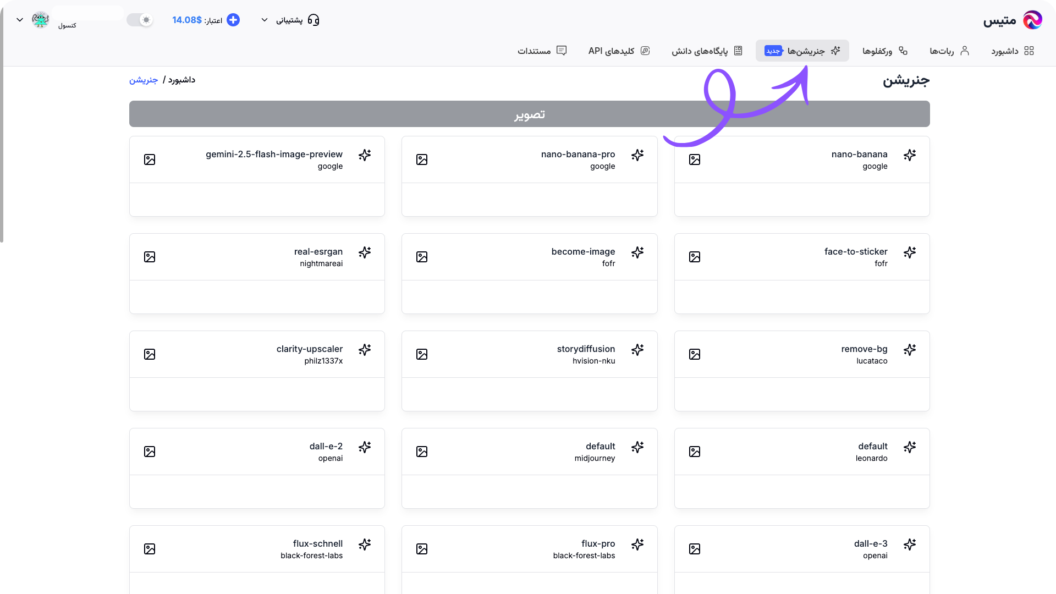Screen dimensions: 1056x594
Task: Open the real-esrgan model title
Action: pyautogui.click(x=318, y=251)
